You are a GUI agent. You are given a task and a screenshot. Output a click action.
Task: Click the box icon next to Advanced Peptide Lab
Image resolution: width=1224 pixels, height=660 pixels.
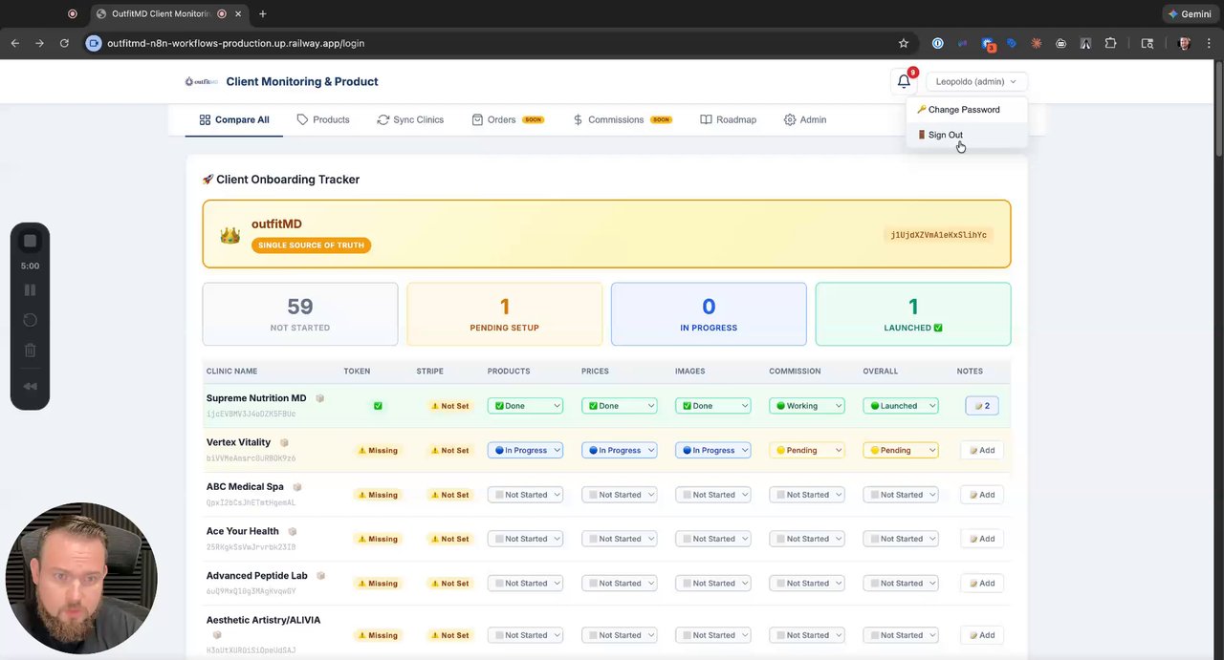(x=321, y=576)
